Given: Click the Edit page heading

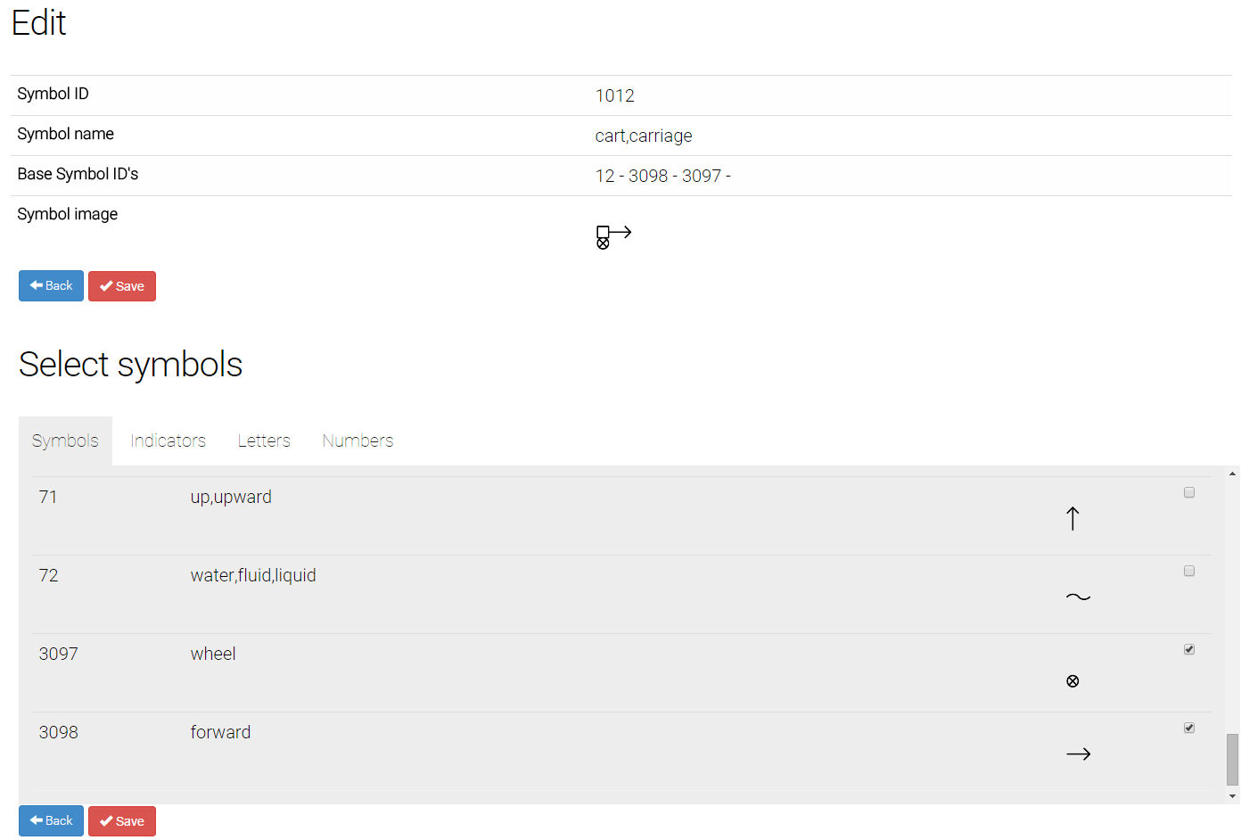Looking at the screenshot, I should click(x=39, y=22).
